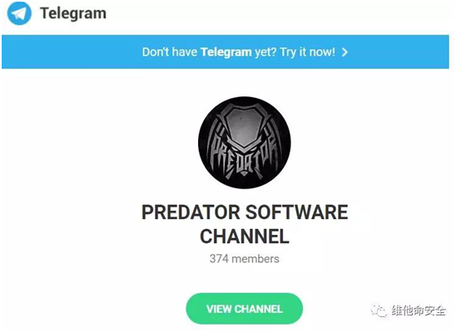Click the Chinese watermark text 维他命安全
The height and width of the screenshot is (332, 456).
coord(419,310)
